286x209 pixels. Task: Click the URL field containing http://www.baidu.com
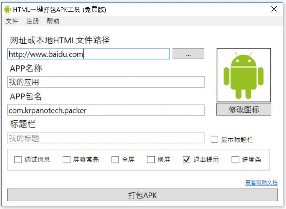pos(89,54)
